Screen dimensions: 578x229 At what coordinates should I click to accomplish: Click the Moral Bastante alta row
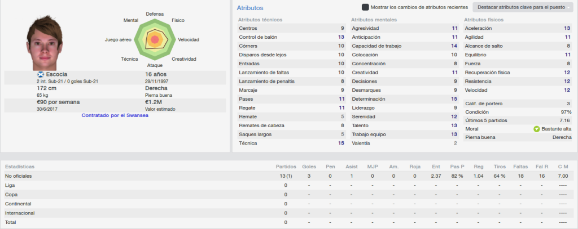[518, 129]
